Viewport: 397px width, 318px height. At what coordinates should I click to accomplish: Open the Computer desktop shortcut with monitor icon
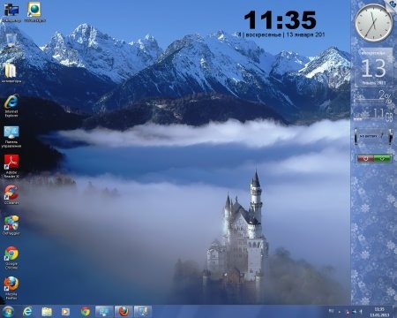[x=11, y=12]
